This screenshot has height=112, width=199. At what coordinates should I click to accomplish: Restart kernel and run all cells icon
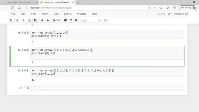(x=76, y=20)
